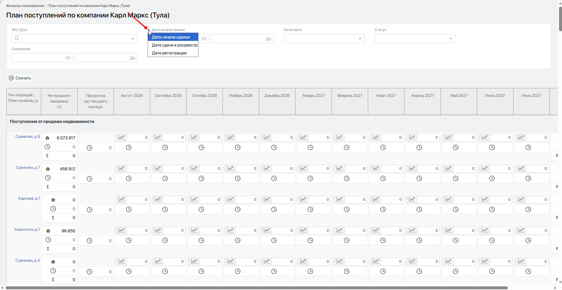Expand the Категория dropdown
This screenshot has width=562, height=290.
click(x=360, y=39)
